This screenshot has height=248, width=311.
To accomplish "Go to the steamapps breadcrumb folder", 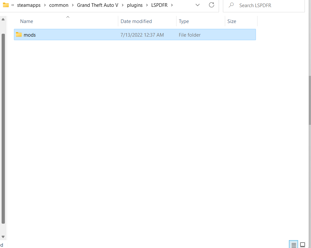I will pos(29,5).
